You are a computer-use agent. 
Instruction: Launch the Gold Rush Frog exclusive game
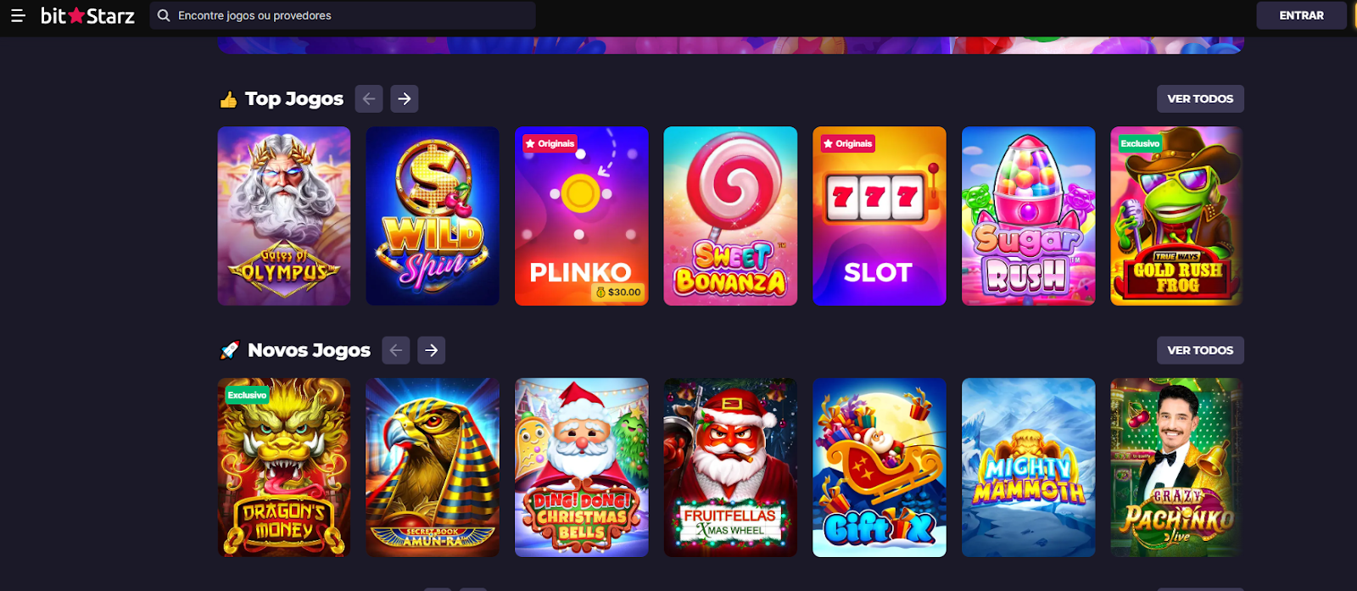point(1177,216)
